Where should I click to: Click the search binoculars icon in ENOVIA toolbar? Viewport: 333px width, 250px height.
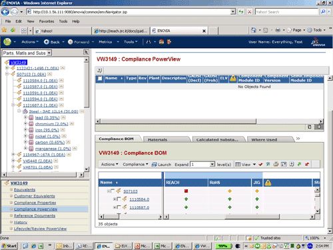(x=149, y=42)
